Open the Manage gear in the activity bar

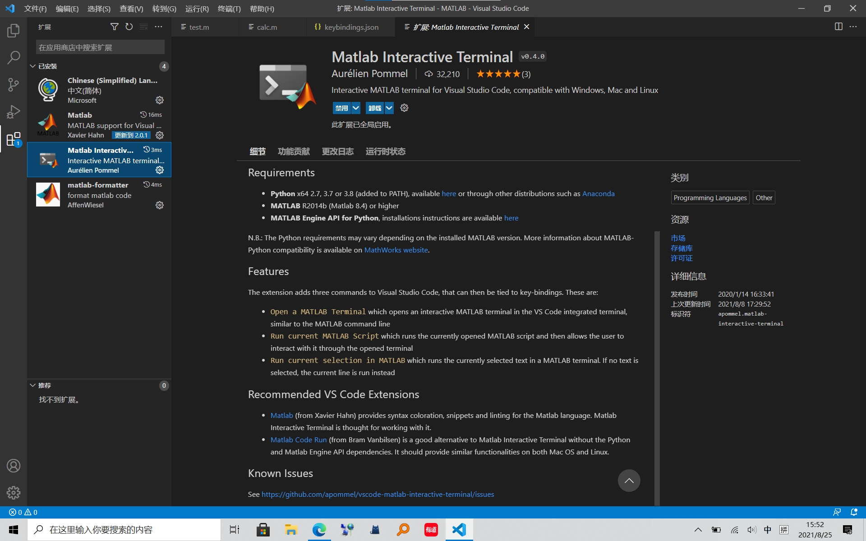click(14, 492)
